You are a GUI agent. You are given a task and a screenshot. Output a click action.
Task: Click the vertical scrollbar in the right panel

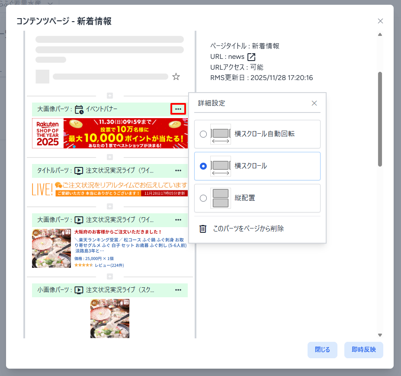(x=380, y=119)
